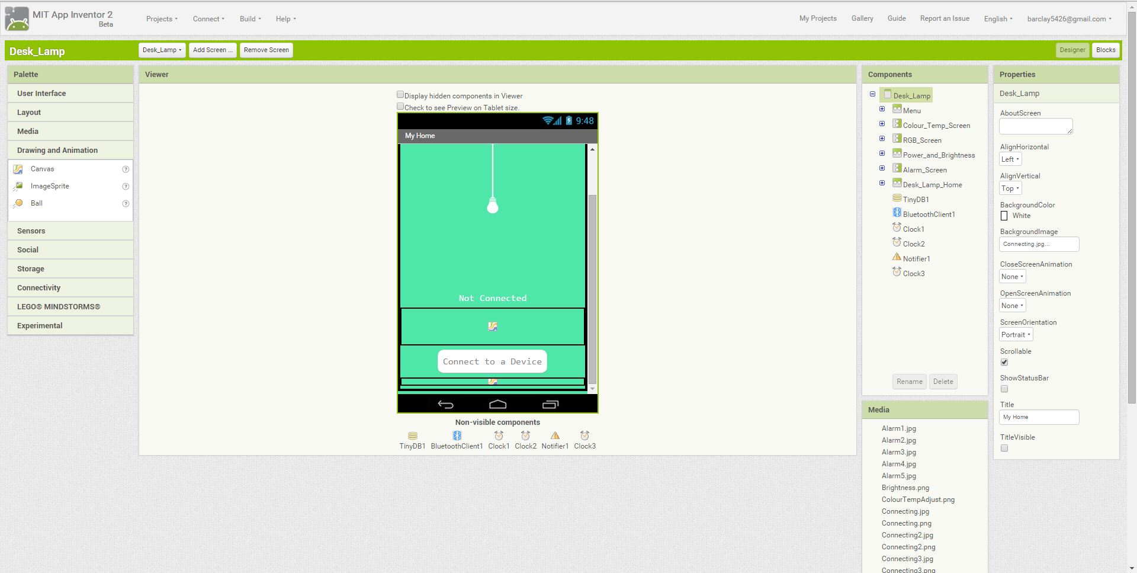The width and height of the screenshot is (1137, 573).
Task: Expand the Sensors palette section
Action: tap(70, 231)
